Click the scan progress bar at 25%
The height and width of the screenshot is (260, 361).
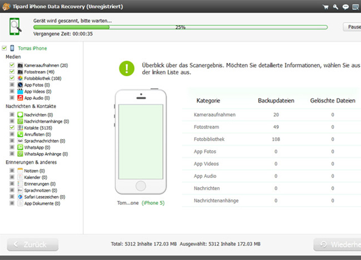coord(180,27)
